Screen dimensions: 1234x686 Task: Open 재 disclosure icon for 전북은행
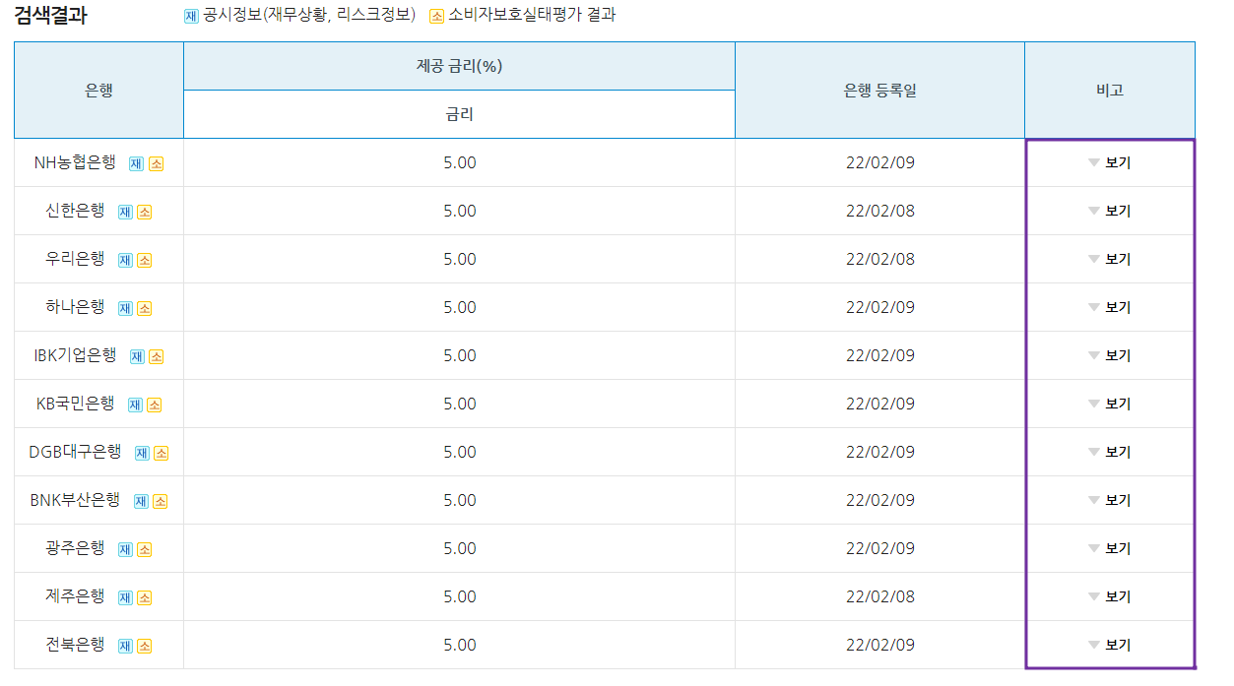coord(125,646)
